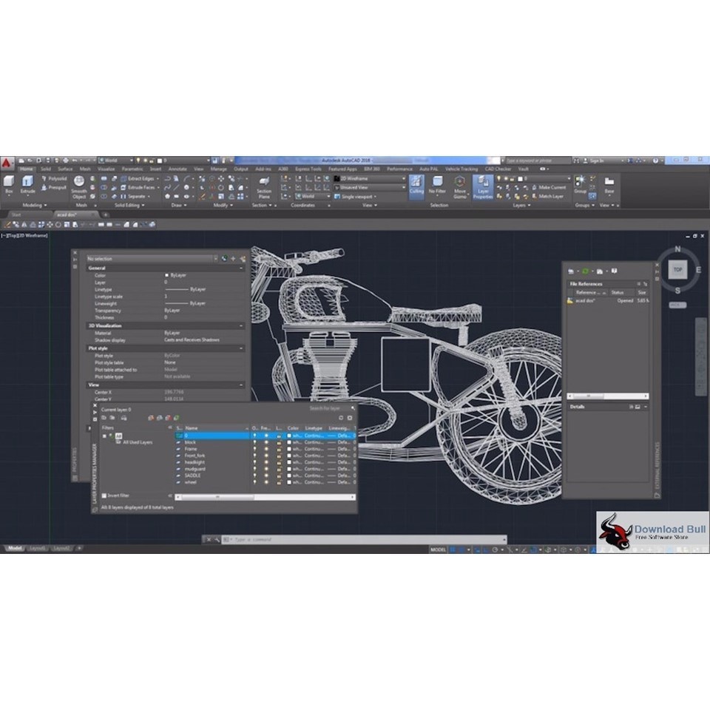Click the Smooth Object mesh tool
The width and height of the screenshot is (710, 710).
pos(78,186)
